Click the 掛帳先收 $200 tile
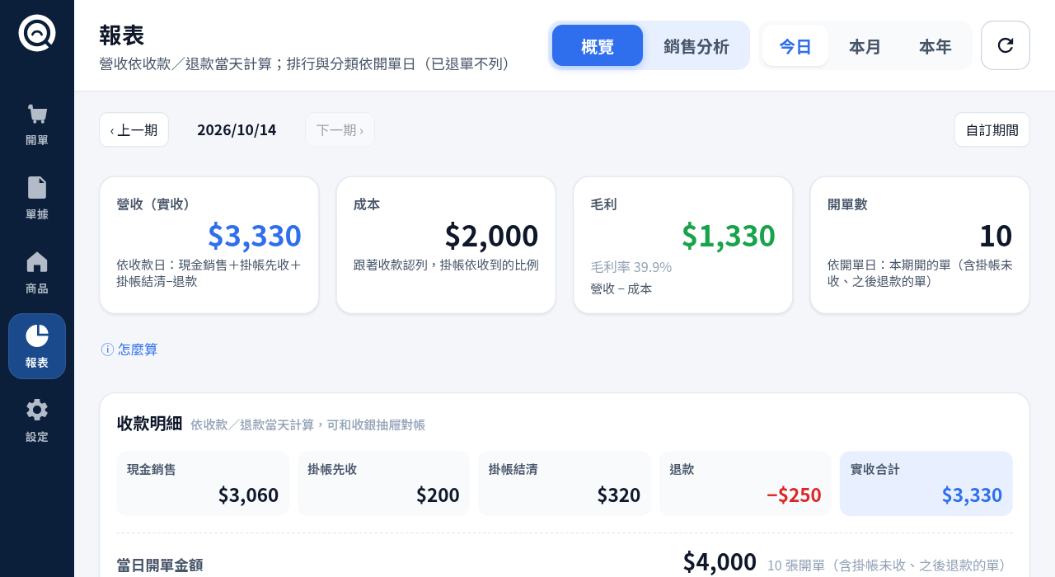This screenshot has height=577, width=1055. click(383, 483)
